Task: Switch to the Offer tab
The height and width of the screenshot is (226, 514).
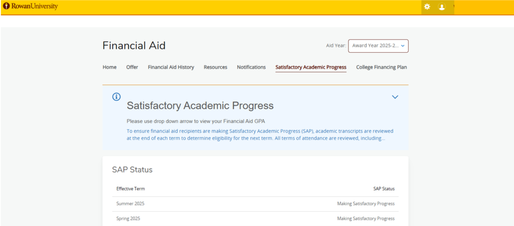Action: pos(132,67)
